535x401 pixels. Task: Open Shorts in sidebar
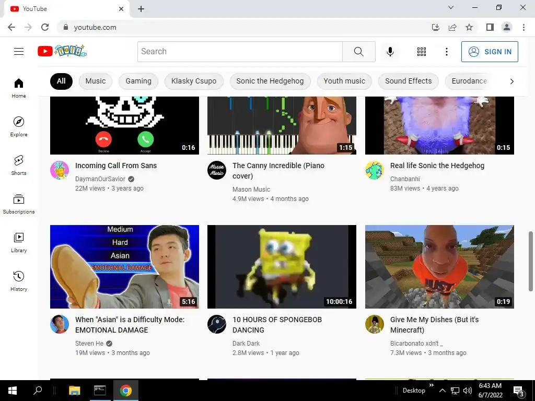pos(19,166)
